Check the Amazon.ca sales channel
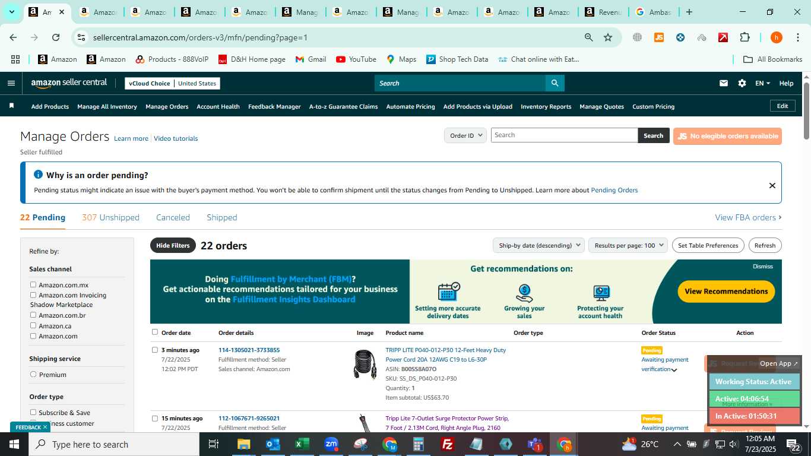 pos(33,325)
